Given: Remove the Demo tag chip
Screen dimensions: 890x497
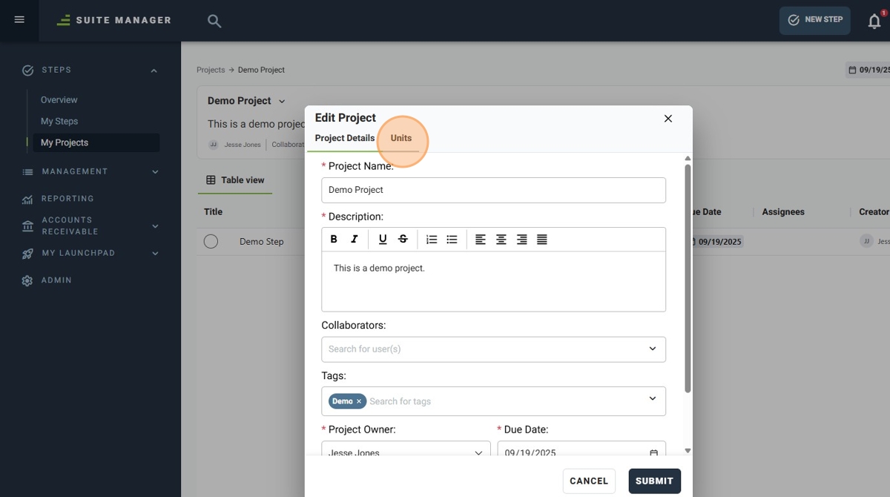Looking at the screenshot, I should [x=359, y=401].
